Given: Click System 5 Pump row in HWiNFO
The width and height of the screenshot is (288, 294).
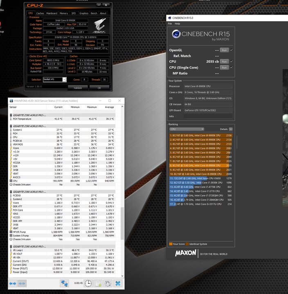Looking at the screenshot, I should pos(62,236).
